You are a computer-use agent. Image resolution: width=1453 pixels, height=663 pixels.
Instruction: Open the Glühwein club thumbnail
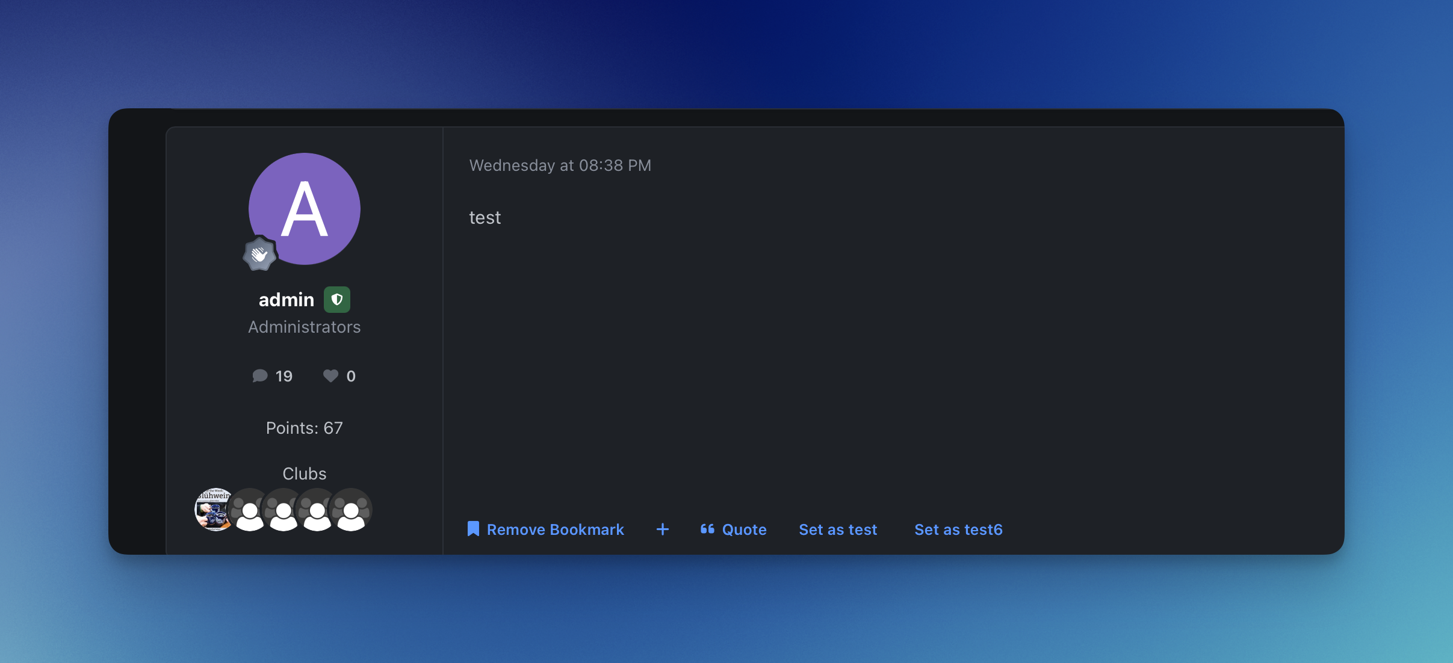[x=212, y=510]
